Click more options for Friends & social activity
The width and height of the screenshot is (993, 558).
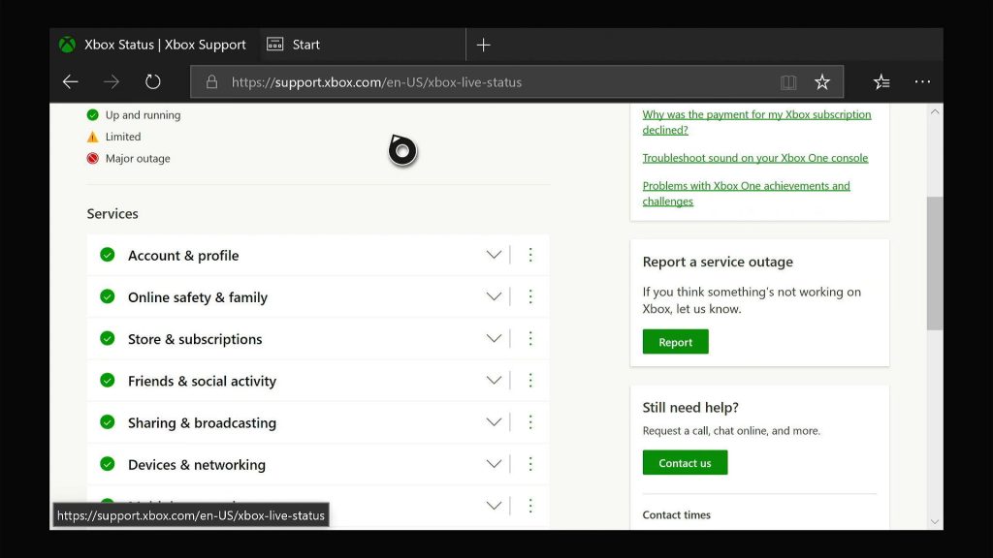530,380
